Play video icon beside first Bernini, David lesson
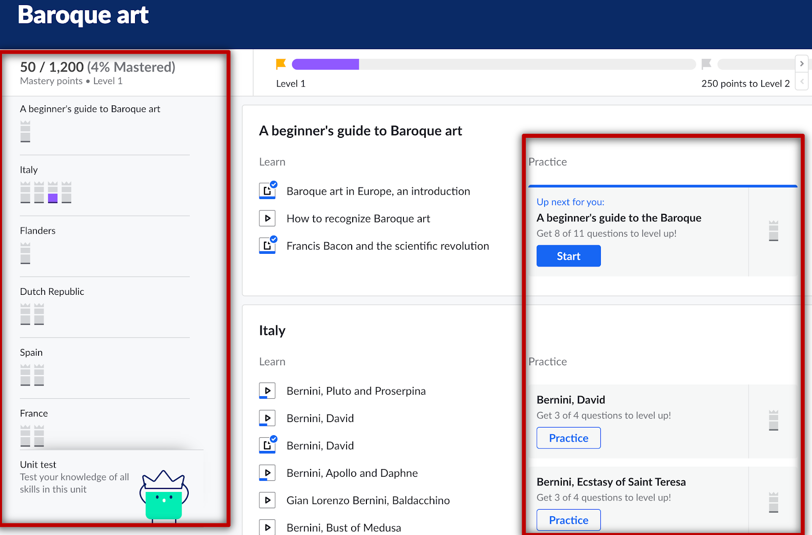This screenshot has height=535, width=812. [x=267, y=418]
